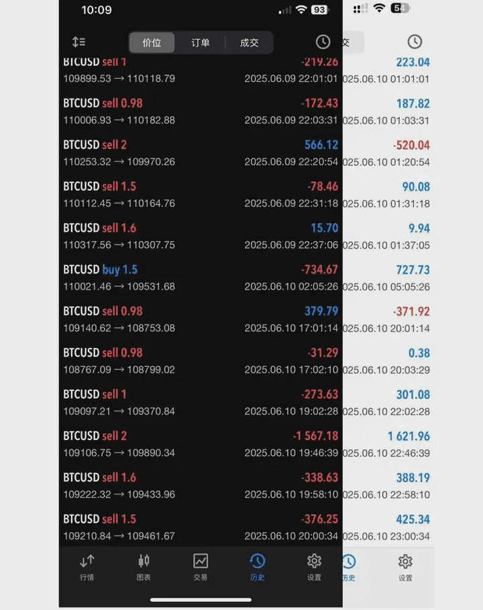
Task: Open the 图表 chart tab icon
Action: point(144,566)
